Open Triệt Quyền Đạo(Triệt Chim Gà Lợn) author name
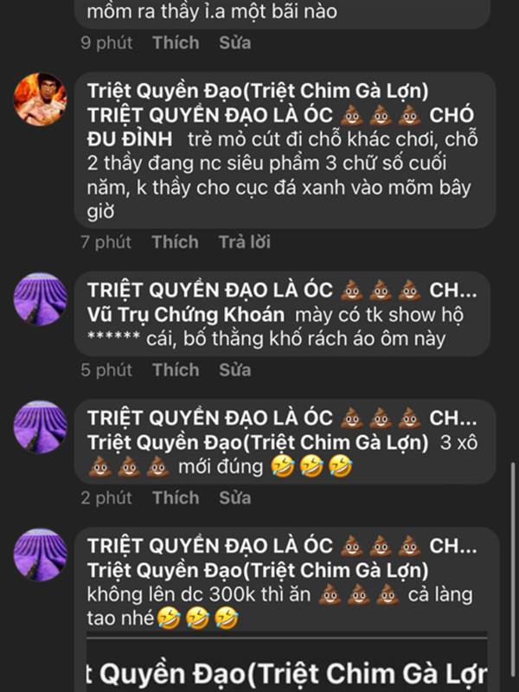Image resolution: width=519 pixels, height=692 pixels. tap(258, 92)
